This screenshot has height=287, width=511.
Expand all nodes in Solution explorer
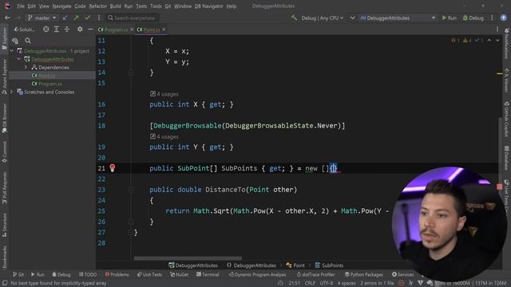tap(57, 29)
